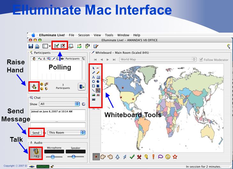Viewport: 233px width, 169px height.
Task: Click the screen capture camera tool
Action: click(93, 99)
